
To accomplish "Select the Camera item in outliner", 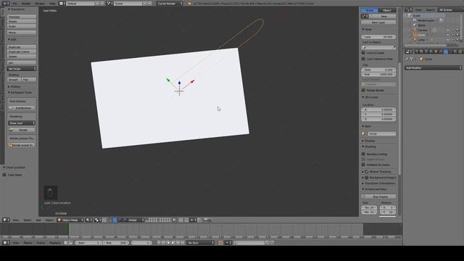I will [x=423, y=30].
